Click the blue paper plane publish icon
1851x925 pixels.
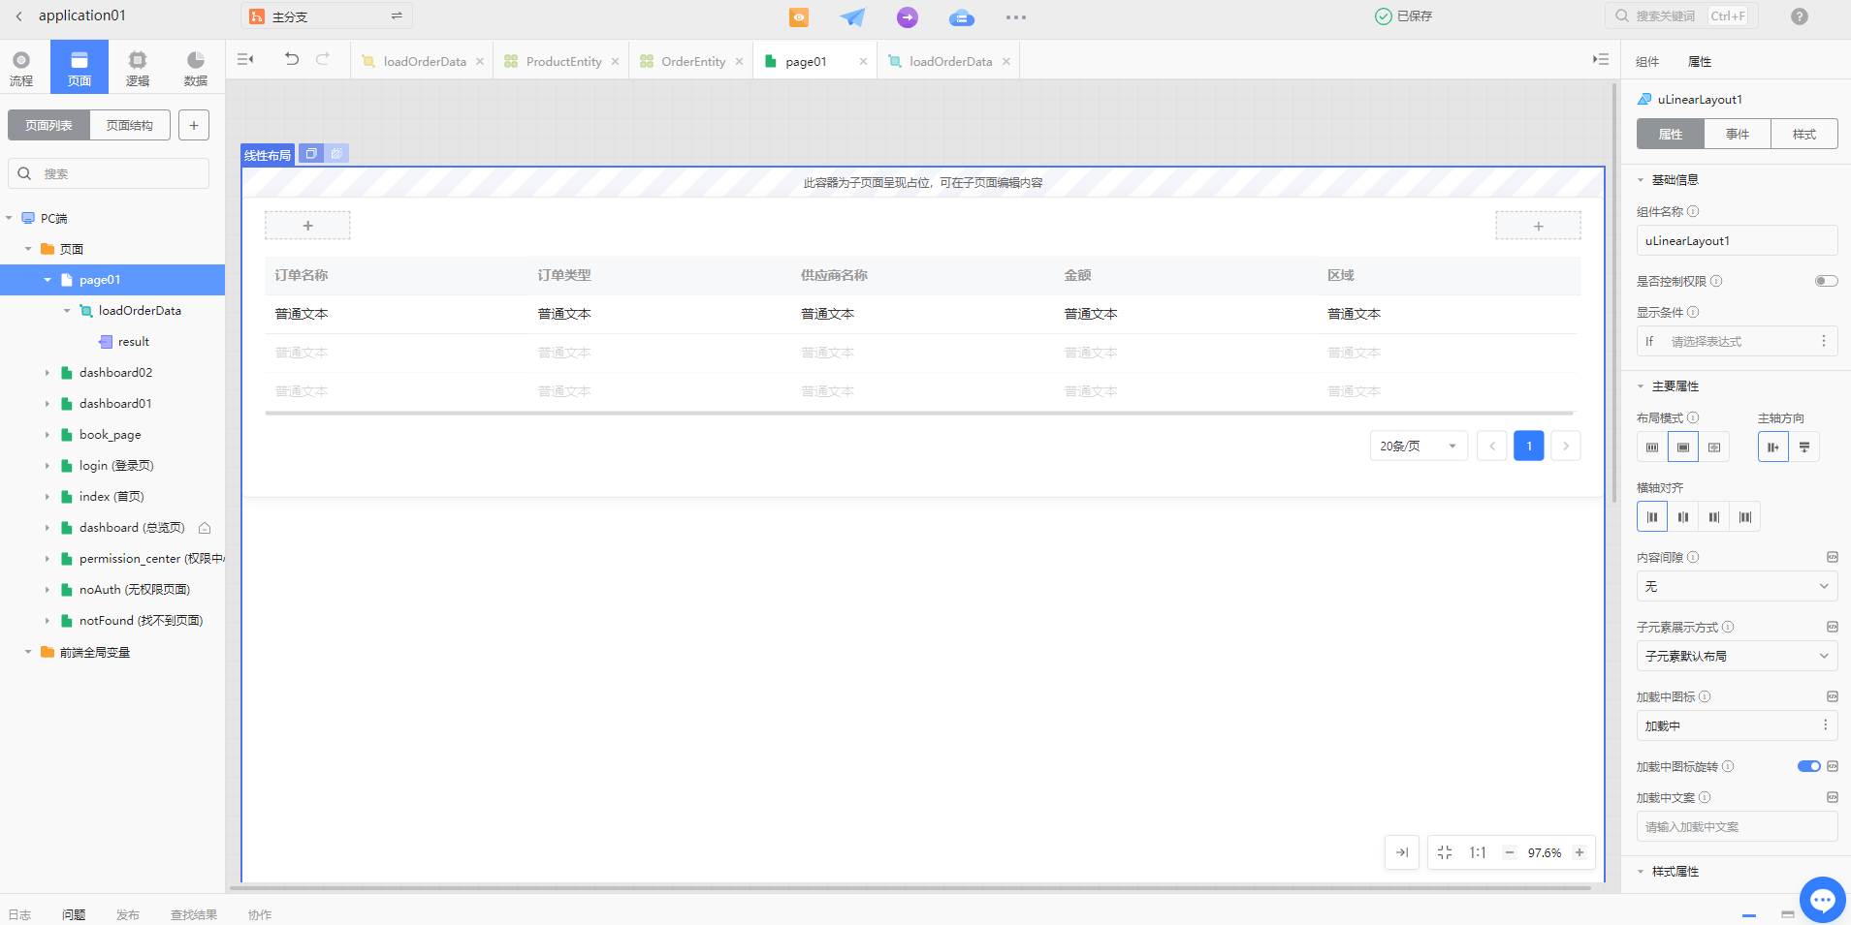(x=852, y=16)
